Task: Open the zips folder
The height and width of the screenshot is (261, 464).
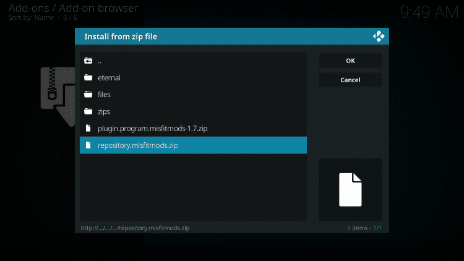Action: click(x=103, y=111)
